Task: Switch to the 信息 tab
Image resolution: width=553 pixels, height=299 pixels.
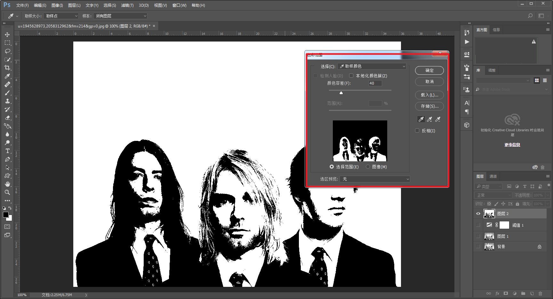Action: pyautogui.click(x=496, y=30)
